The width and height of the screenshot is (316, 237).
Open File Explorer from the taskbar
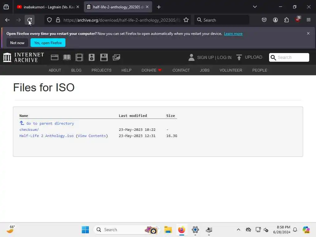click(168, 230)
